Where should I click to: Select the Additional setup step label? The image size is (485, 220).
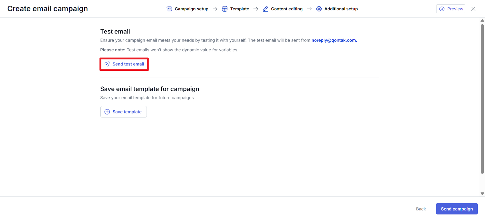point(341,9)
